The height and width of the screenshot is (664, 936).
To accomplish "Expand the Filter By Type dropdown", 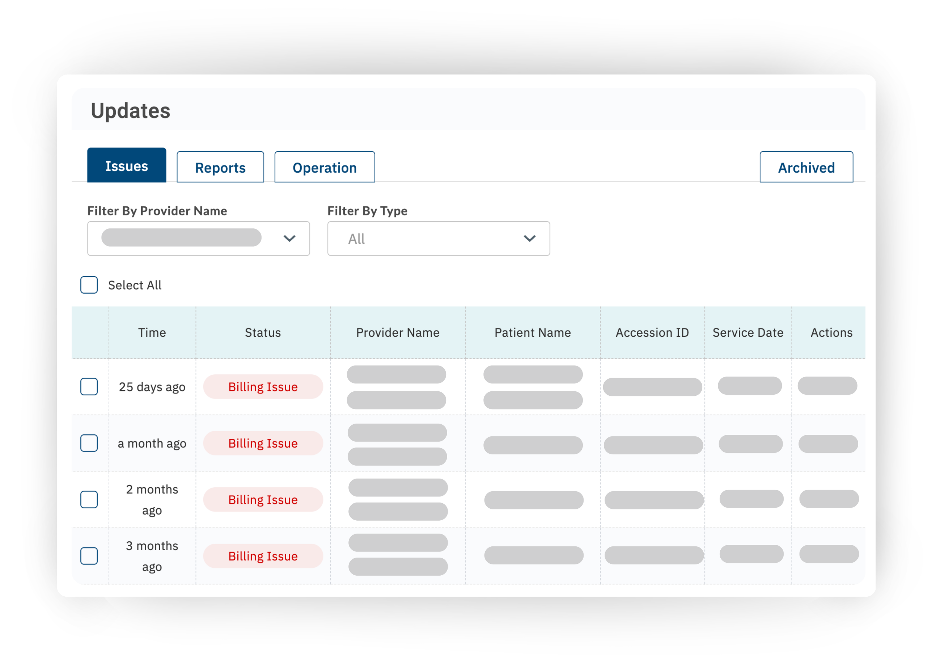I will 438,238.
